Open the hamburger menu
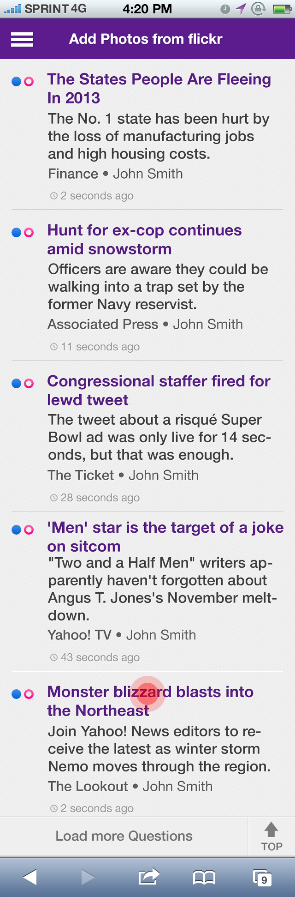 (x=22, y=39)
